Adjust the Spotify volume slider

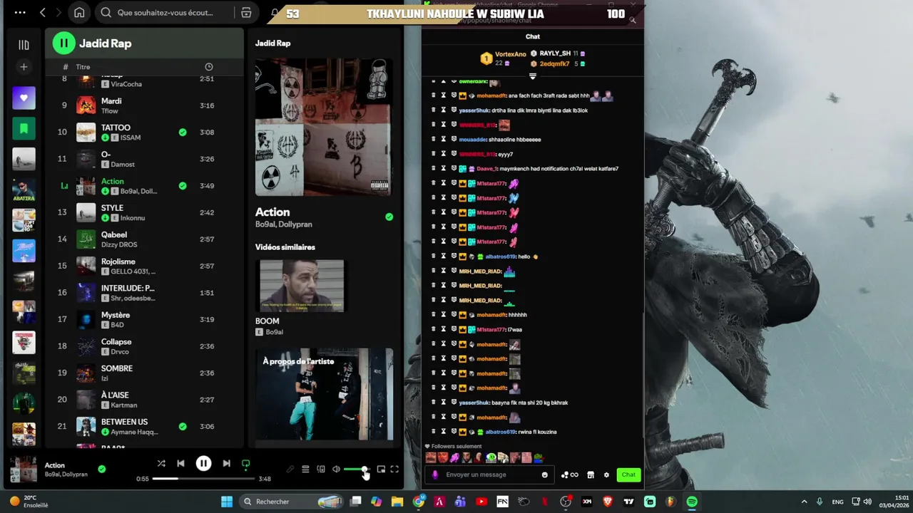pyautogui.click(x=356, y=470)
